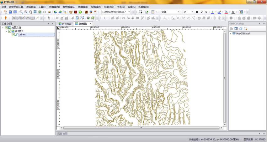Switch to the 内容视窗 tab
Image resolution: width=267 pixels, height=142 pixels.
pos(65,24)
